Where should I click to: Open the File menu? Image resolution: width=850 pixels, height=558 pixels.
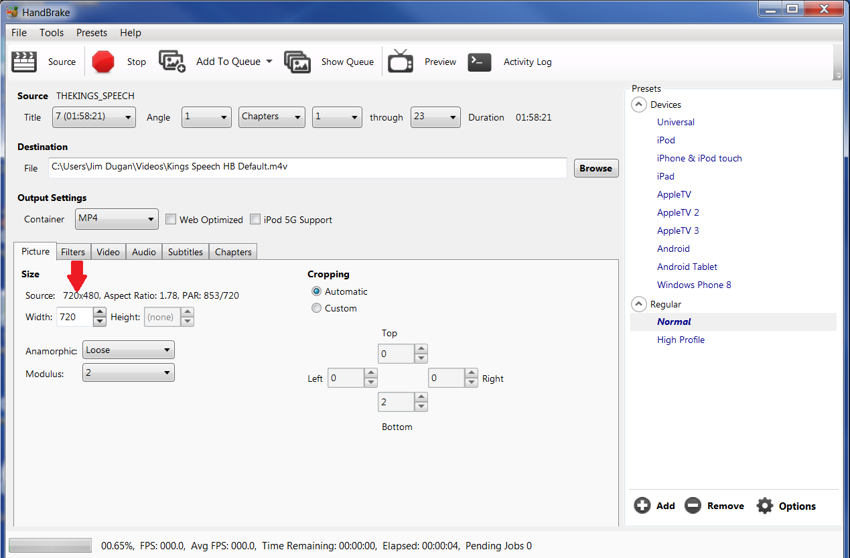click(19, 32)
